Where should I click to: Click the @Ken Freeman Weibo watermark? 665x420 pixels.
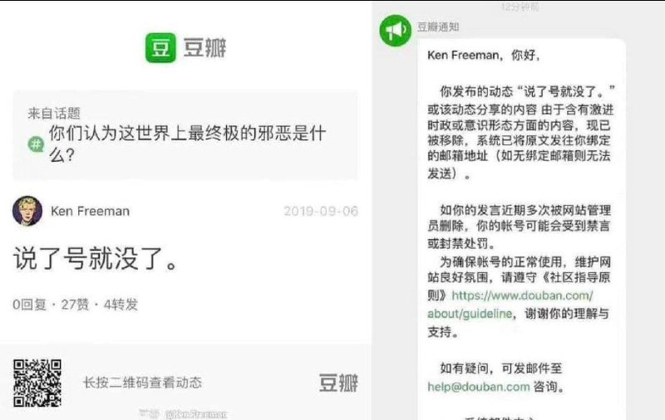pyautogui.click(x=195, y=414)
